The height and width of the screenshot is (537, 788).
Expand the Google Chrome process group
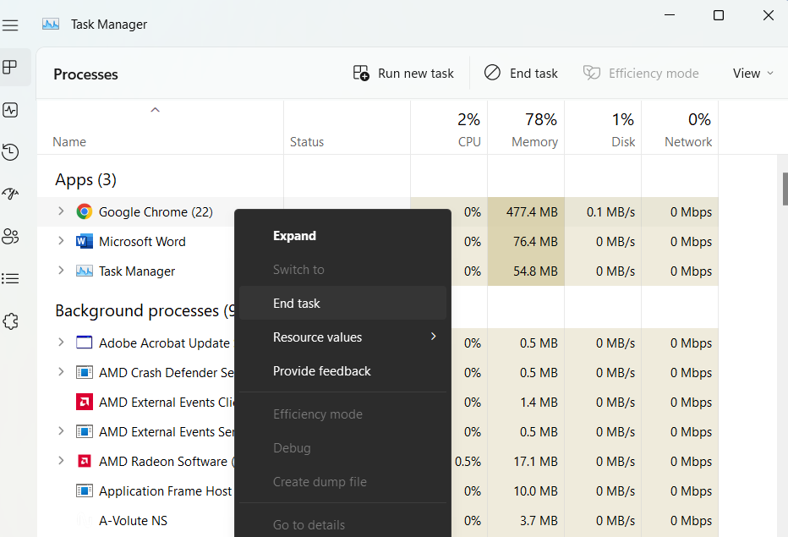point(61,211)
